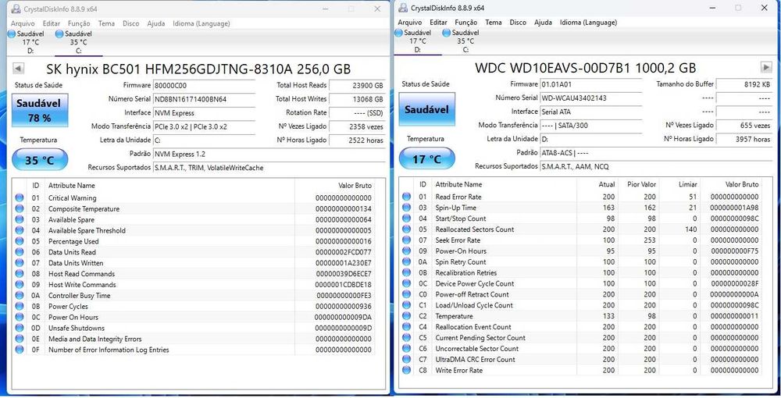Click serial number field WD-WCAU43402143

click(591, 98)
